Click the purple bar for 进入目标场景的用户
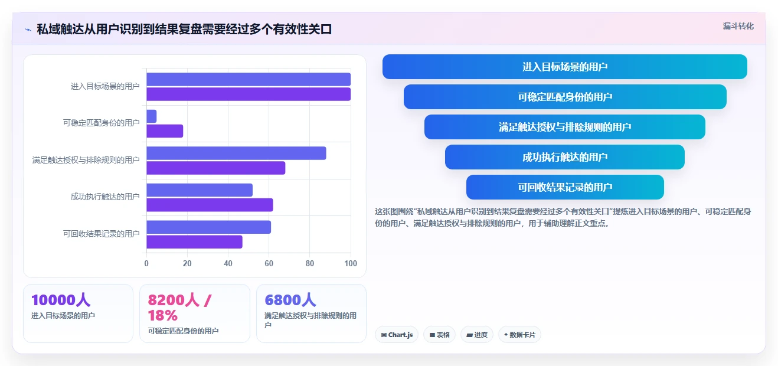 (x=249, y=94)
